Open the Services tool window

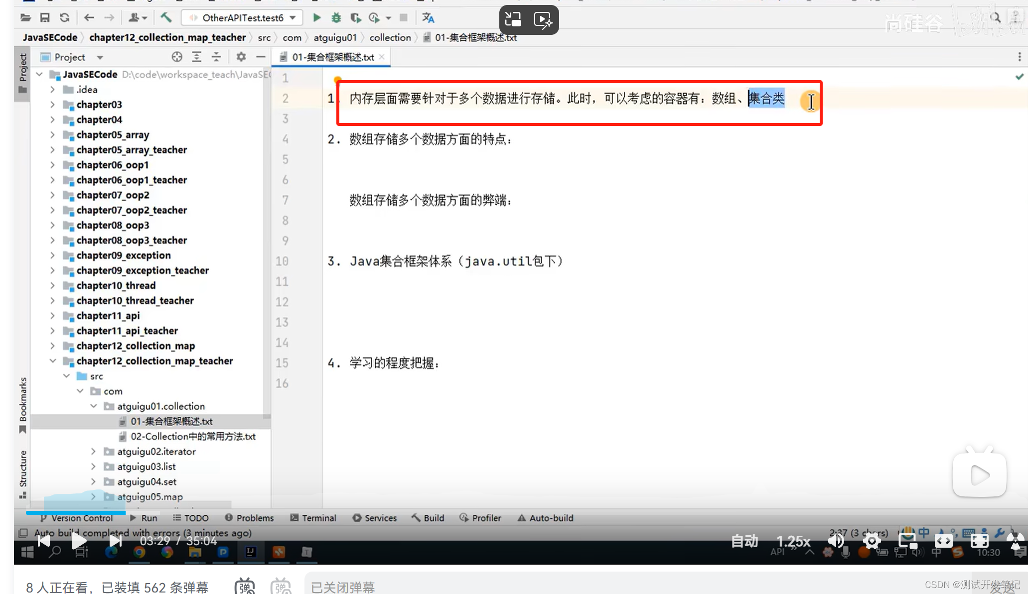click(x=374, y=518)
